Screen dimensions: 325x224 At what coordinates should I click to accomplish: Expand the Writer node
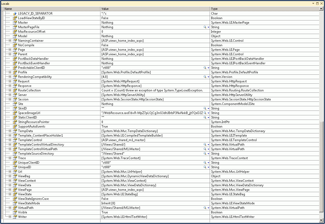(x=10, y=217)
